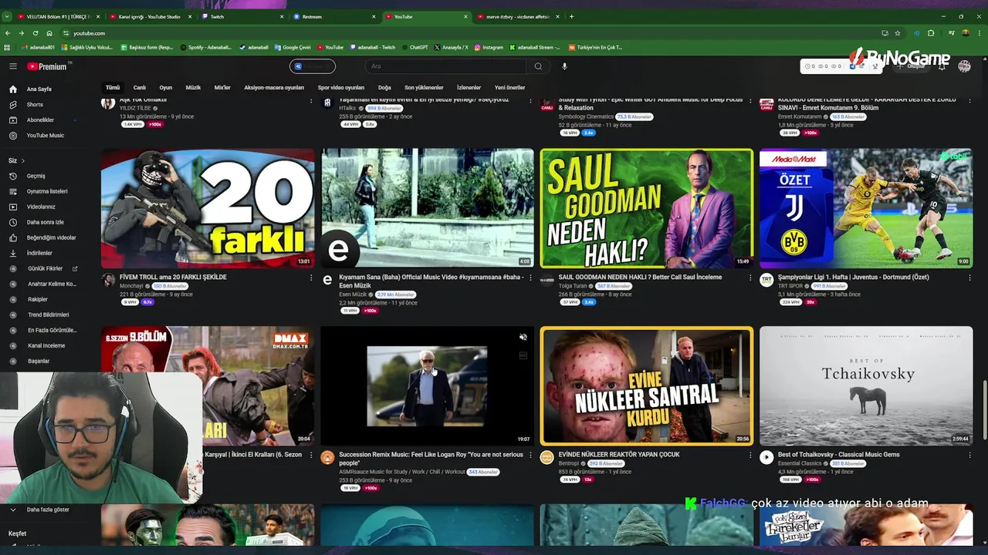Open a new browser tab
The image size is (988, 555).
tap(571, 16)
